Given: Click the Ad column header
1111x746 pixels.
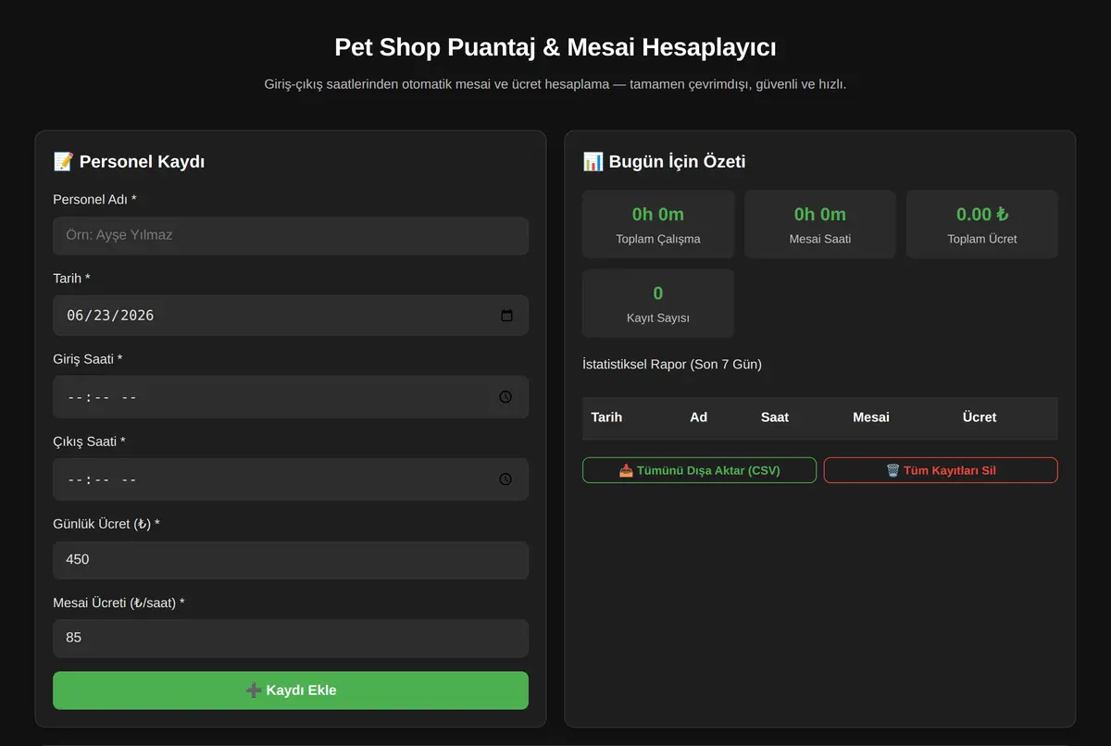Looking at the screenshot, I should 698,417.
